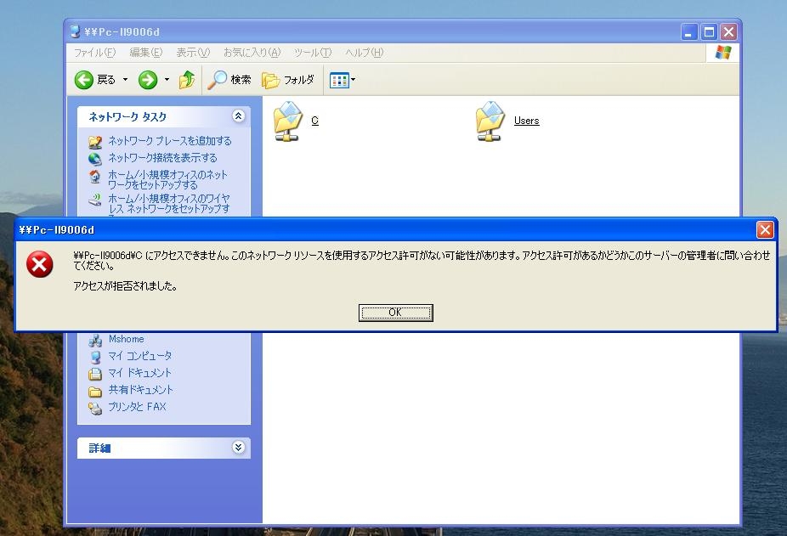
Task: Open マイ ドキュメント link
Action: tap(140, 373)
